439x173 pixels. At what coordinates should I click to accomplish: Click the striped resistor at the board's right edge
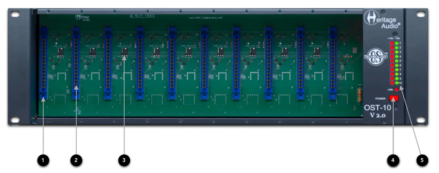point(360,95)
